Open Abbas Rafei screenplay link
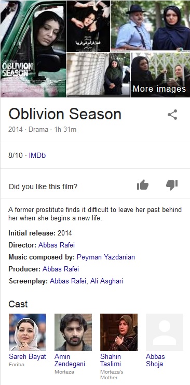 pos(68,281)
